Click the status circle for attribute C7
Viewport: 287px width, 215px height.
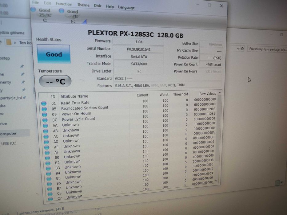pos(50,198)
